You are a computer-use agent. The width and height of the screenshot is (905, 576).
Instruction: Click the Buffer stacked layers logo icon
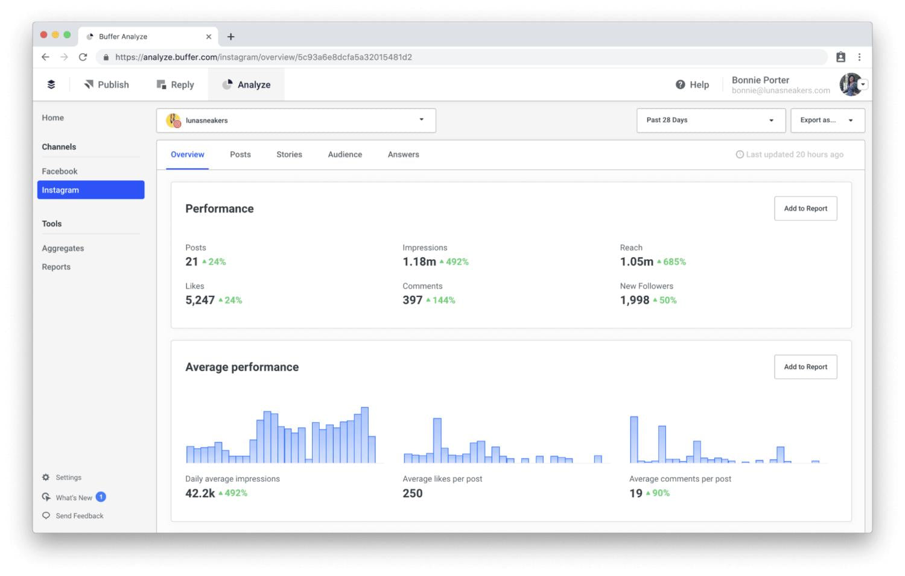(x=51, y=85)
